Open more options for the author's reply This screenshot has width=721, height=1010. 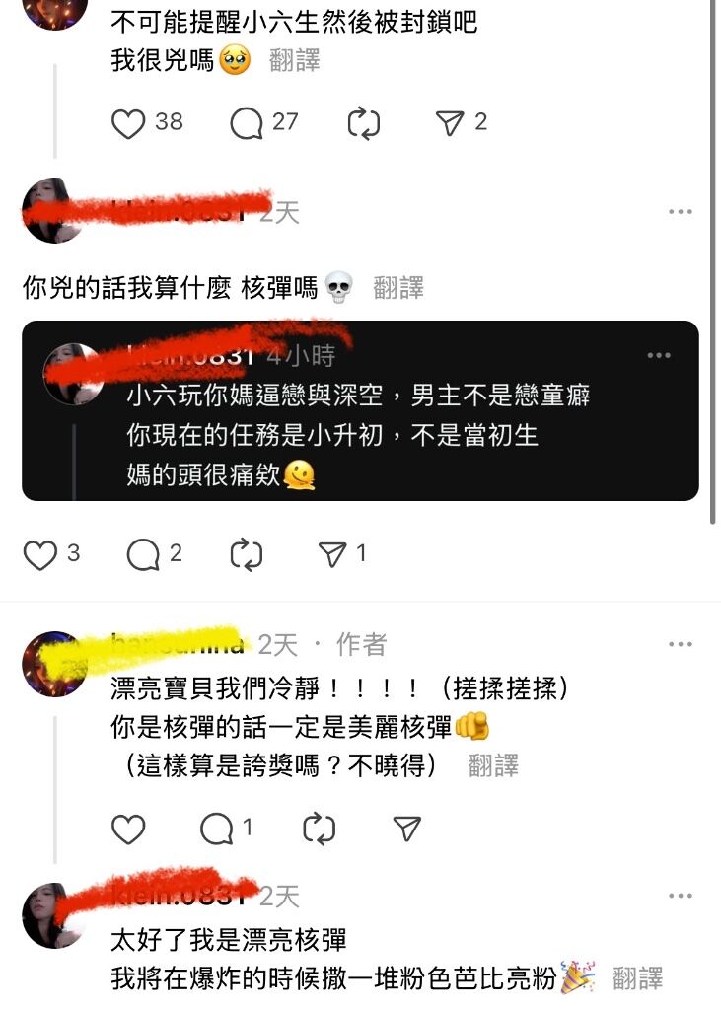pos(681,644)
